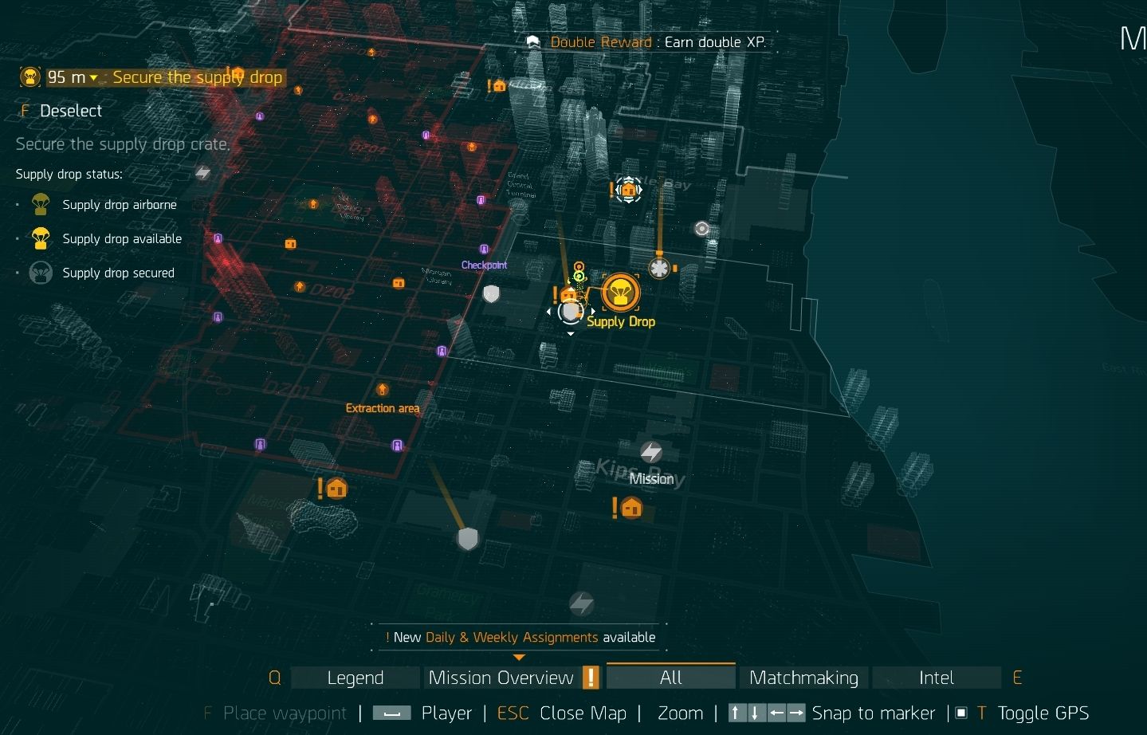The width and height of the screenshot is (1147, 735).
Task: Click the spacebar key icon for Player
Action: click(x=391, y=713)
